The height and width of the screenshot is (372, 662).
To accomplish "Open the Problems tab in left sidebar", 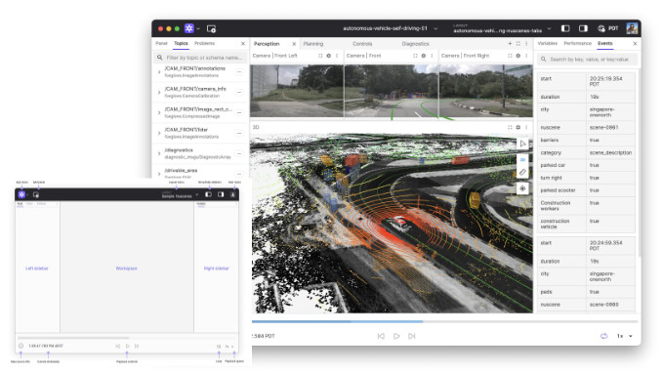I will [205, 44].
